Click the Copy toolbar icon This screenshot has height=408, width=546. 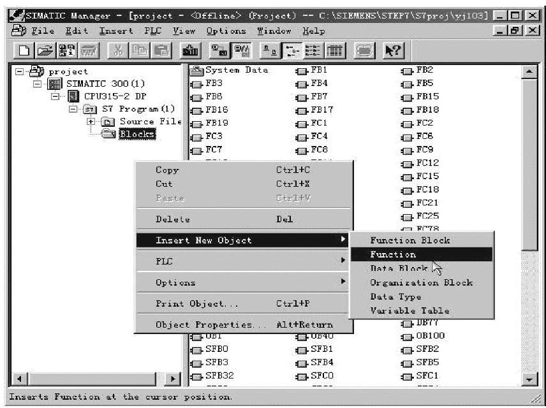click(139, 51)
